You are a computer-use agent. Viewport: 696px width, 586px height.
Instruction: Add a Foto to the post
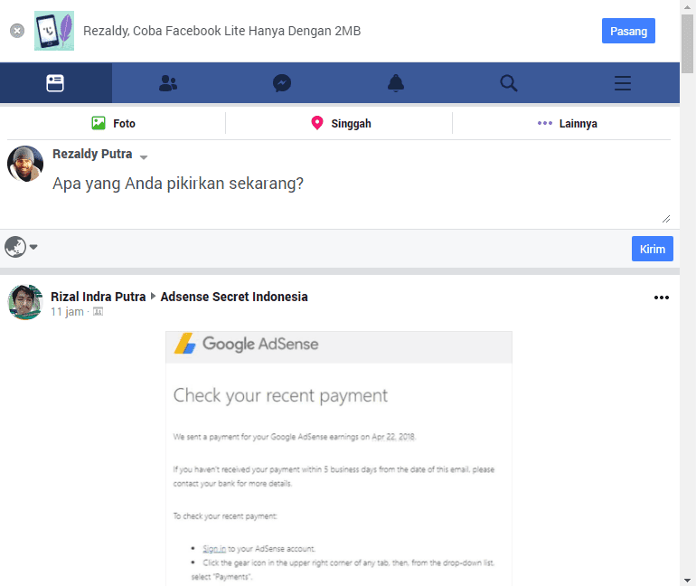(x=113, y=123)
